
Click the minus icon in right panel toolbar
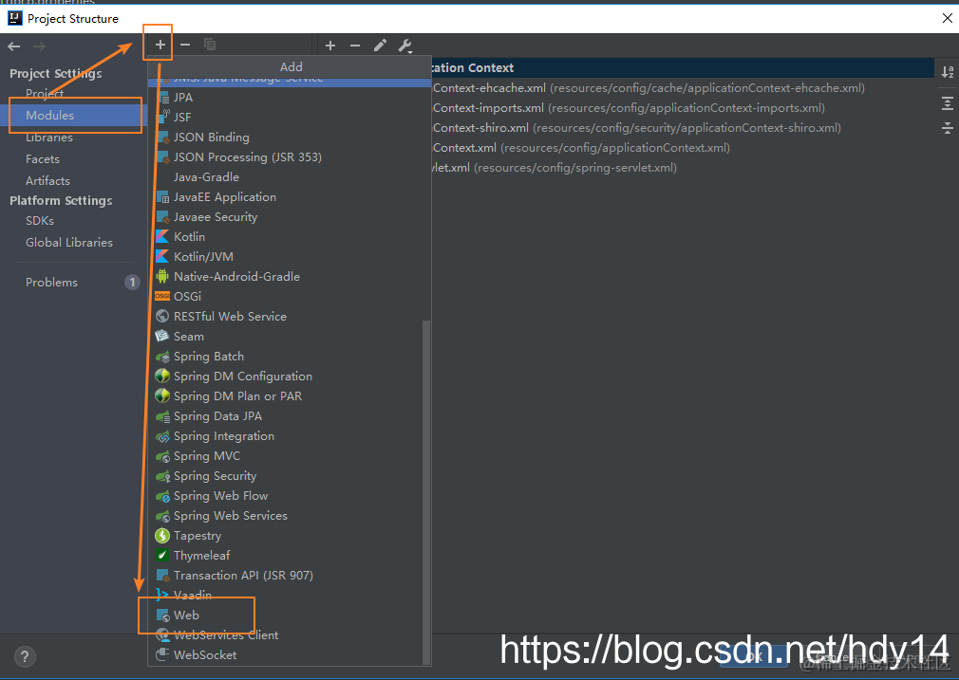pos(355,46)
